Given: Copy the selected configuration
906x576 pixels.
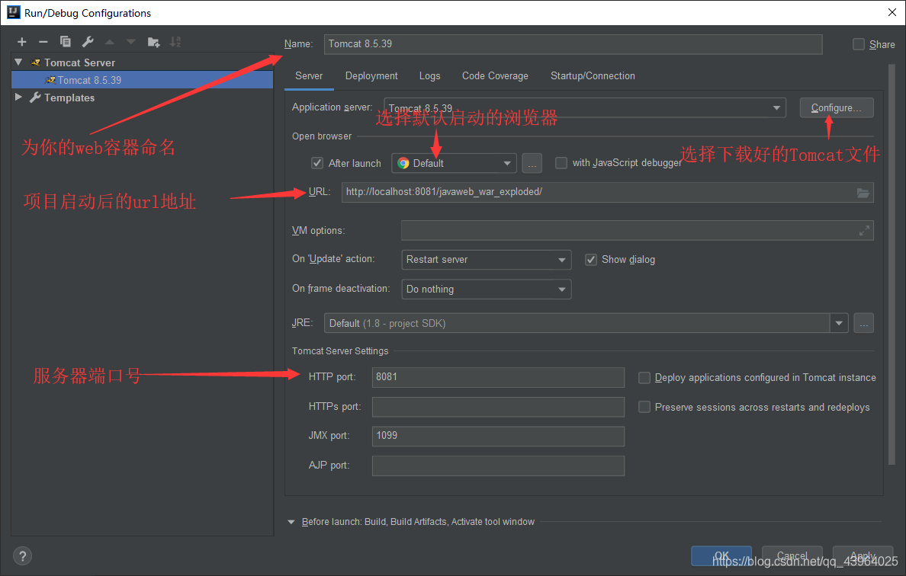Looking at the screenshot, I should tap(66, 42).
